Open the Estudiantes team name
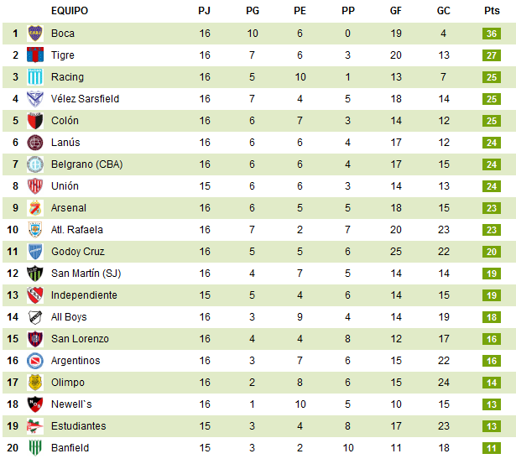The height and width of the screenshot is (464, 516). pyautogui.click(x=78, y=426)
